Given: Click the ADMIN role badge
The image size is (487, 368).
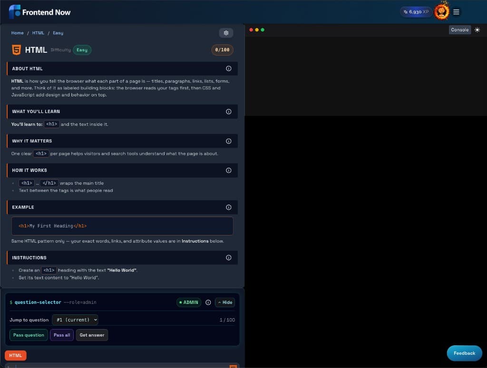Looking at the screenshot, I should point(189,302).
